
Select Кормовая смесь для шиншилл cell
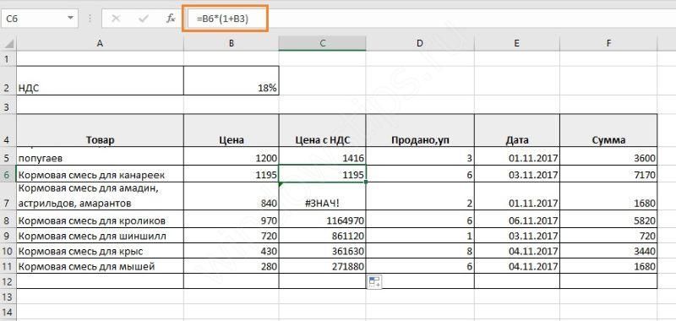click(100, 235)
